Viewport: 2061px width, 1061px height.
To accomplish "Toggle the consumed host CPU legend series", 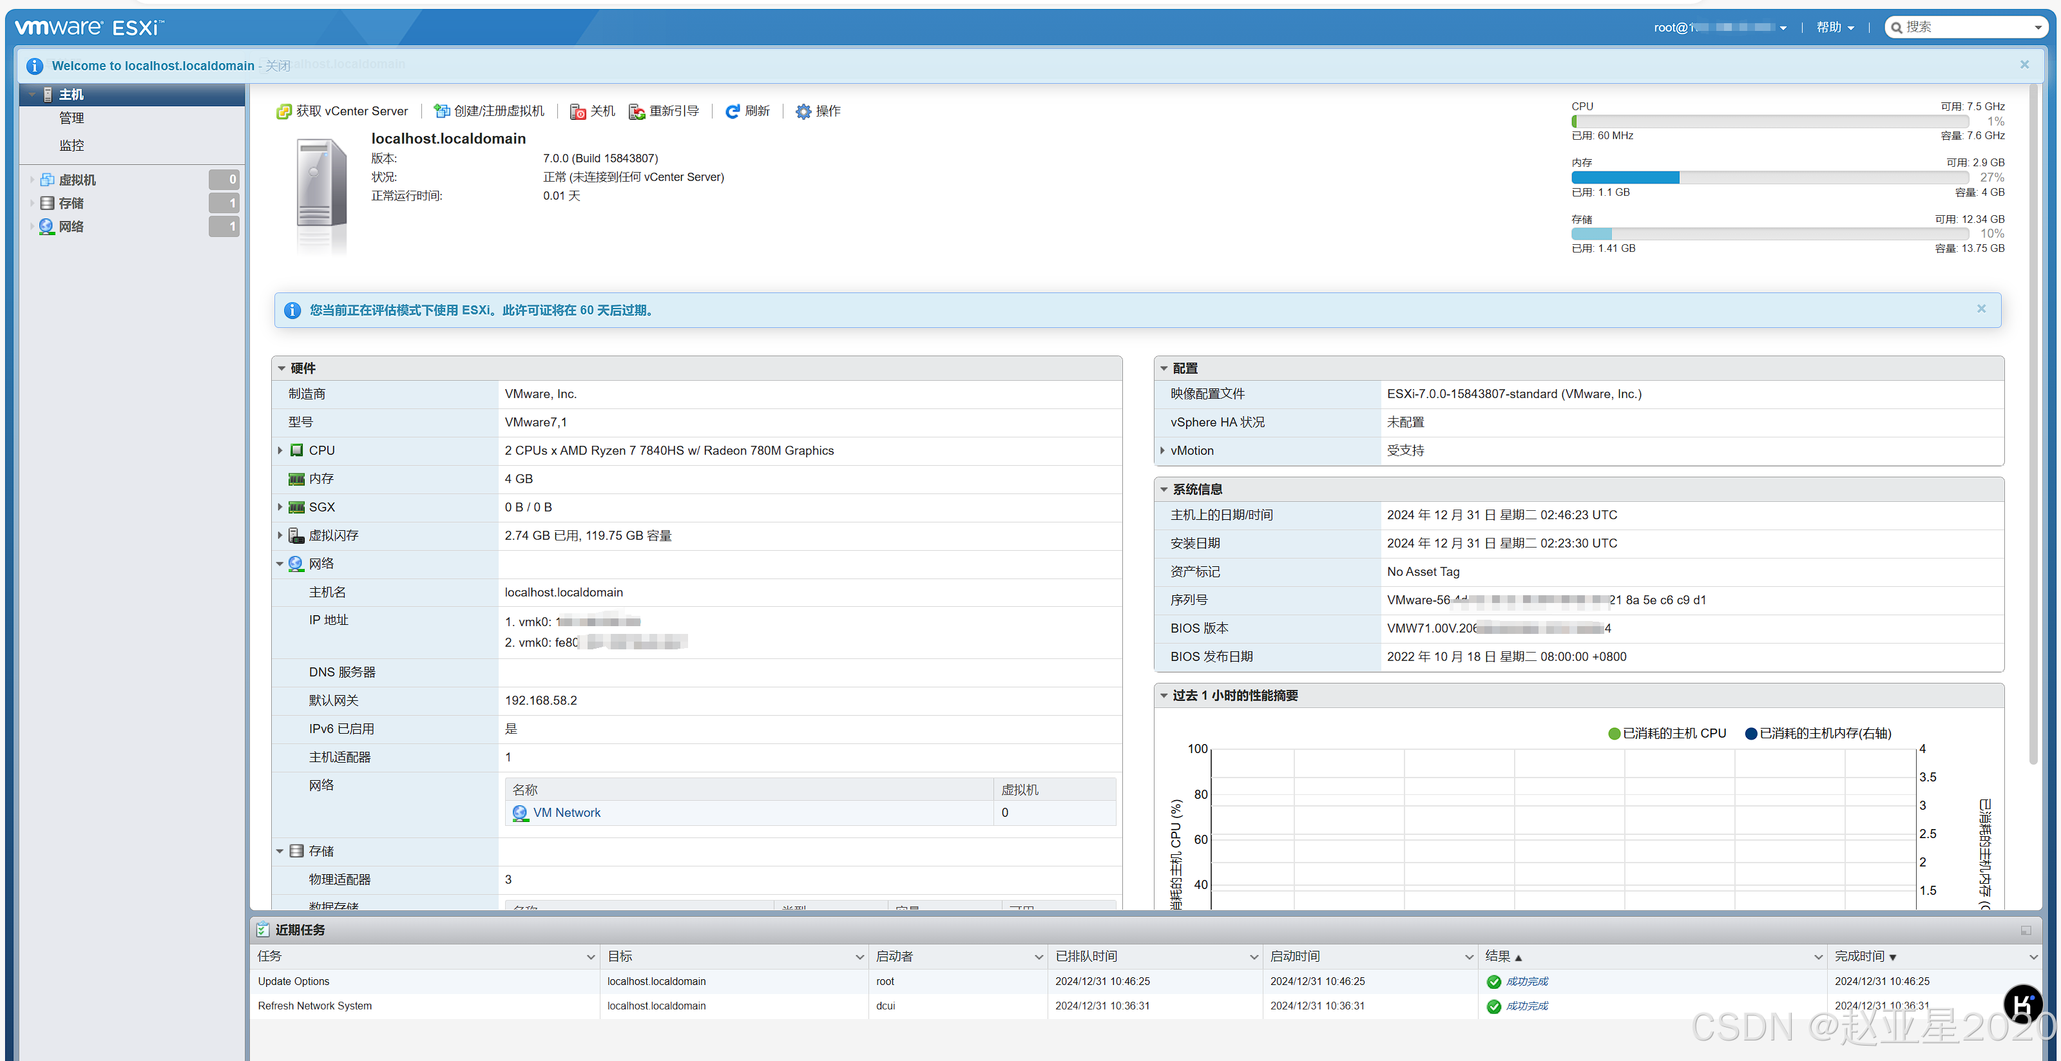I will 1667,734.
